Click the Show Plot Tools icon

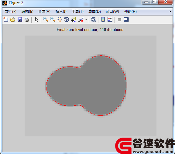click(126, 19)
